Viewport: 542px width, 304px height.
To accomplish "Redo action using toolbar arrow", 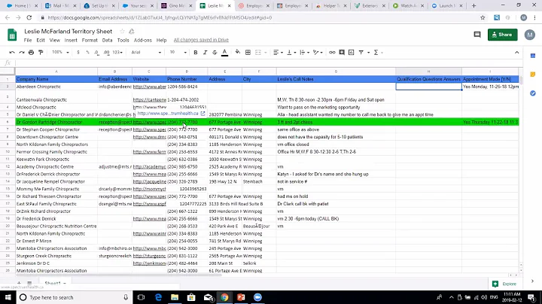I will click(22, 53).
